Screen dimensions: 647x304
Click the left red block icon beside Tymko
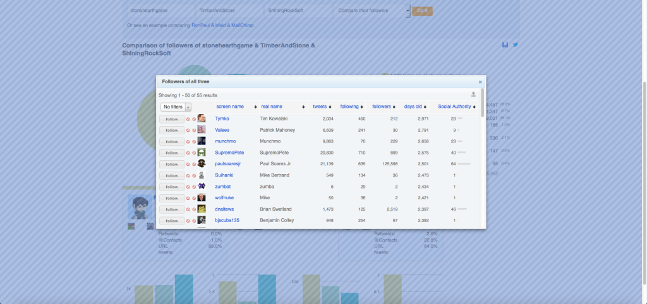pyautogui.click(x=188, y=119)
